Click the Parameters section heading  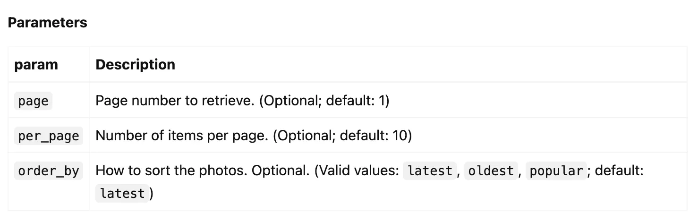tap(48, 23)
